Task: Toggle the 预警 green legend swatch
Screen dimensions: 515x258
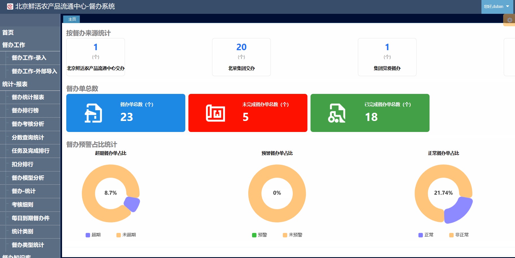Action: coord(254,235)
